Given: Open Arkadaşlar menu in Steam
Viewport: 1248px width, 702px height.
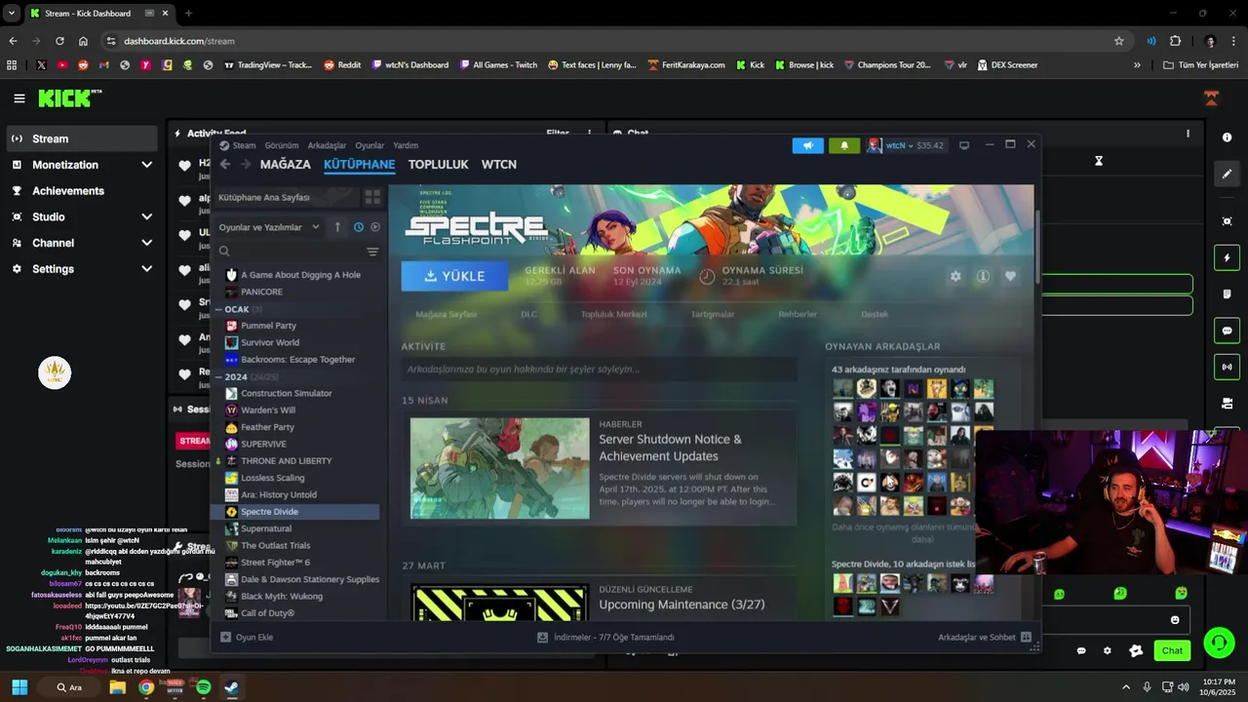Looking at the screenshot, I should [327, 145].
